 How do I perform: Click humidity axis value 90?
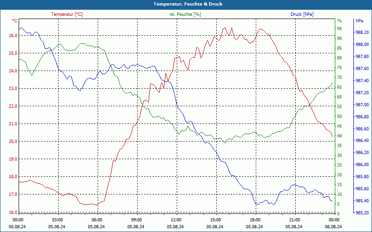click(x=339, y=39)
